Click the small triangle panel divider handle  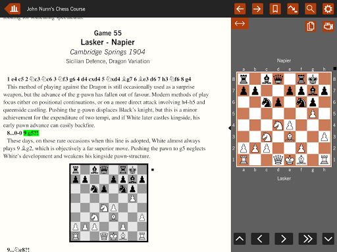tap(230, 128)
